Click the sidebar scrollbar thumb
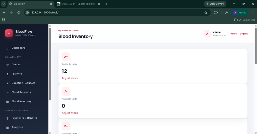Screen dimensions: 257x134 pos(50,64)
